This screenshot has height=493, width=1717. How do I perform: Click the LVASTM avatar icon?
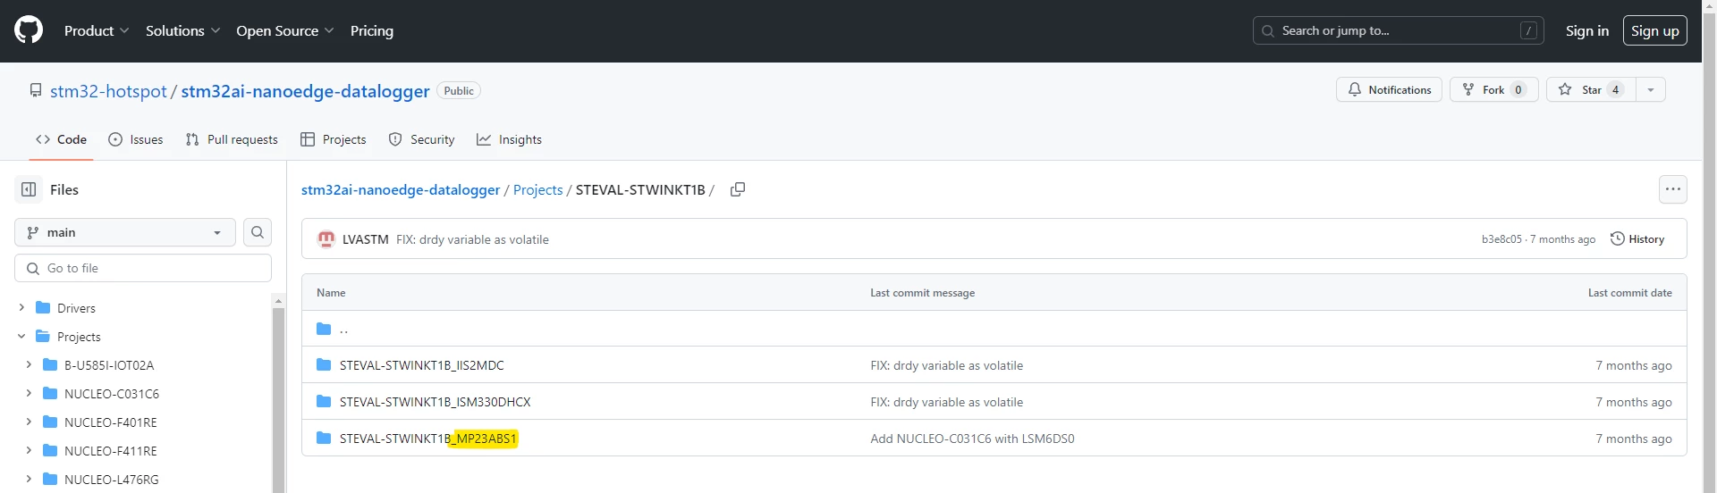pyautogui.click(x=326, y=239)
